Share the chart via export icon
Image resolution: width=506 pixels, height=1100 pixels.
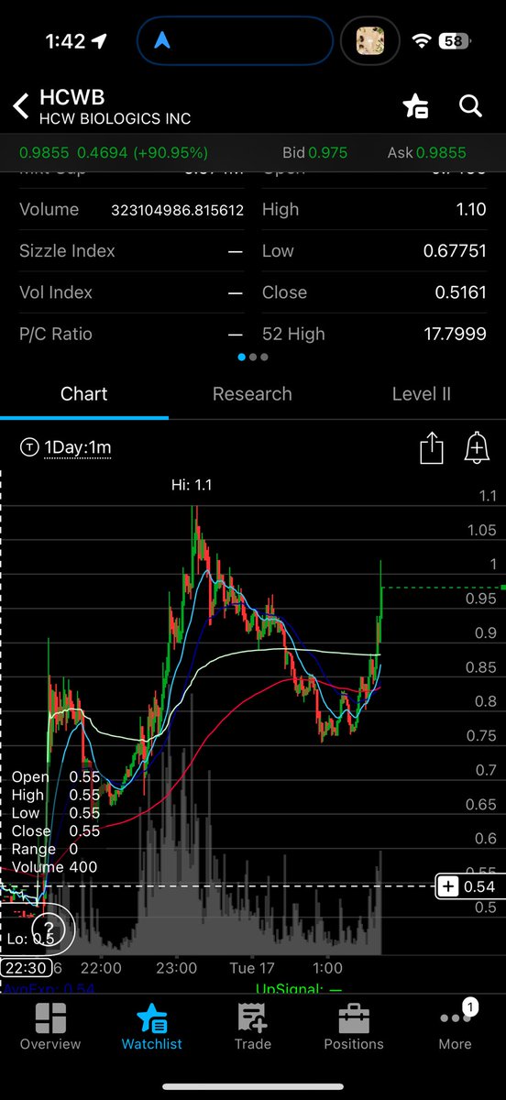pos(431,448)
